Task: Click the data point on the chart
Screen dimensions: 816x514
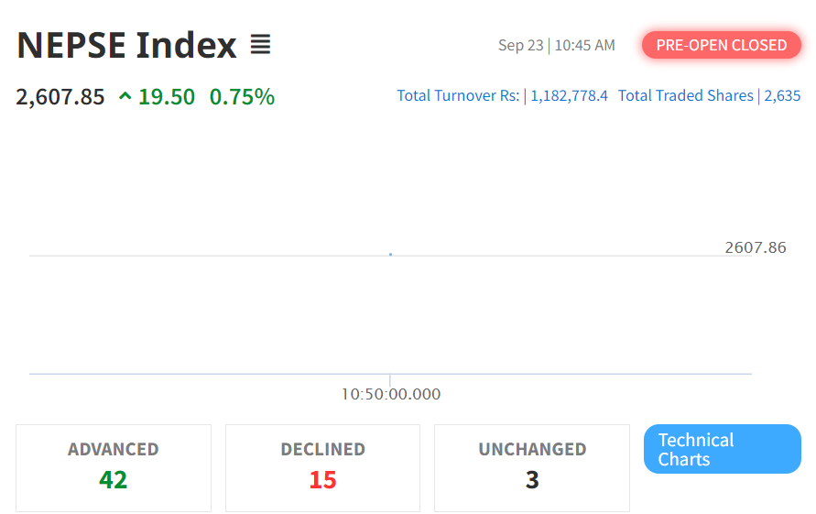Action: [x=391, y=254]
